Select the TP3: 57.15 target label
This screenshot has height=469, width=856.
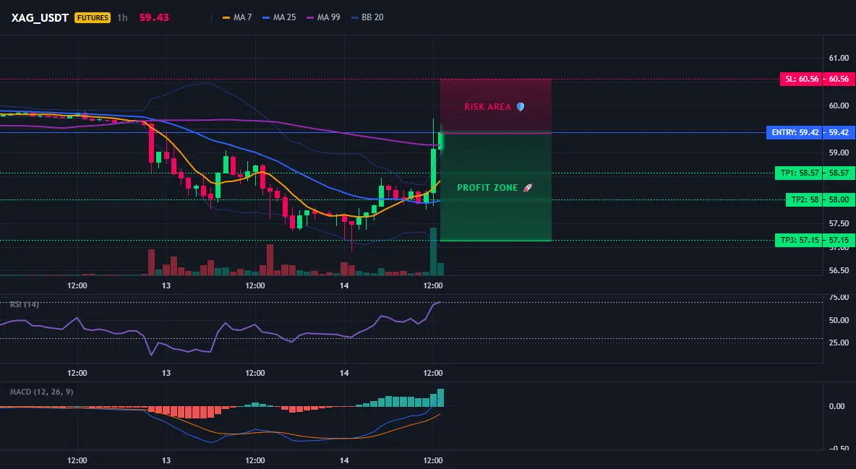[x=799, y=240]
